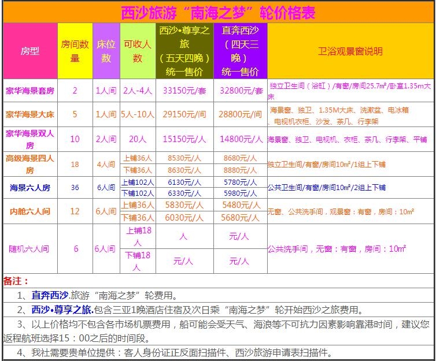Click the price 33150元/套
This screenshot has width=436, height=361.
184,91
